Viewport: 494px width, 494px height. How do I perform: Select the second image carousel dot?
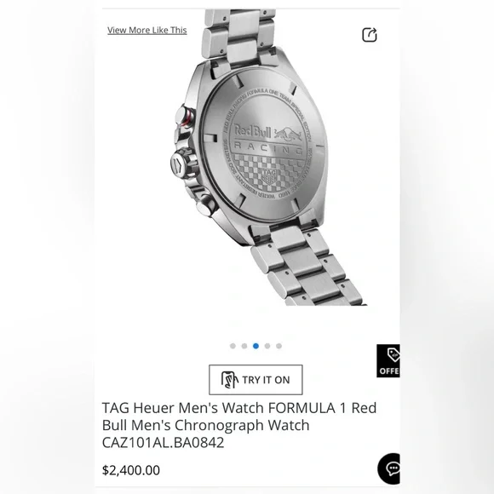point(244,346)
